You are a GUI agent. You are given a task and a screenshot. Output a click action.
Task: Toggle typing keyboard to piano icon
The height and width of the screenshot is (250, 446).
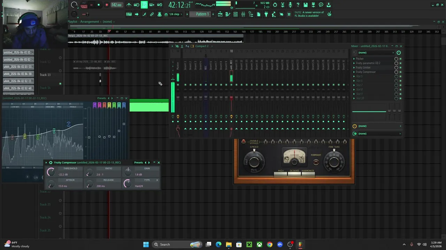[129, 14]
